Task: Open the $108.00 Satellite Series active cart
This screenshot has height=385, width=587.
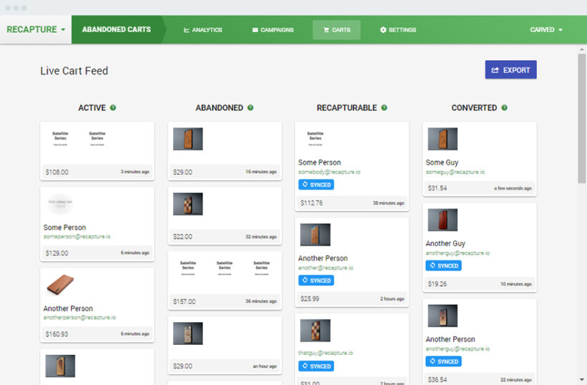Action: point(97,143)
